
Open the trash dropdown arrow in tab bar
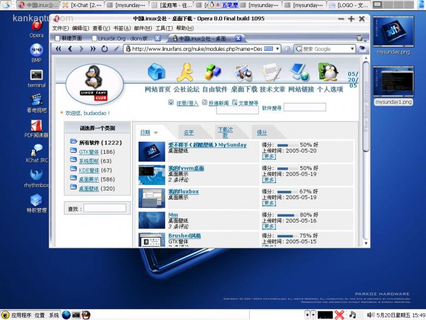365,40
